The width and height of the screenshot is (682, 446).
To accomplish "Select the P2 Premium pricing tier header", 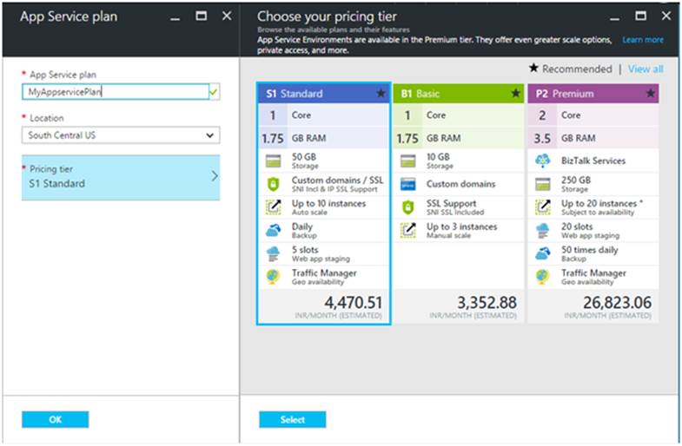I will tap(593, 94).
